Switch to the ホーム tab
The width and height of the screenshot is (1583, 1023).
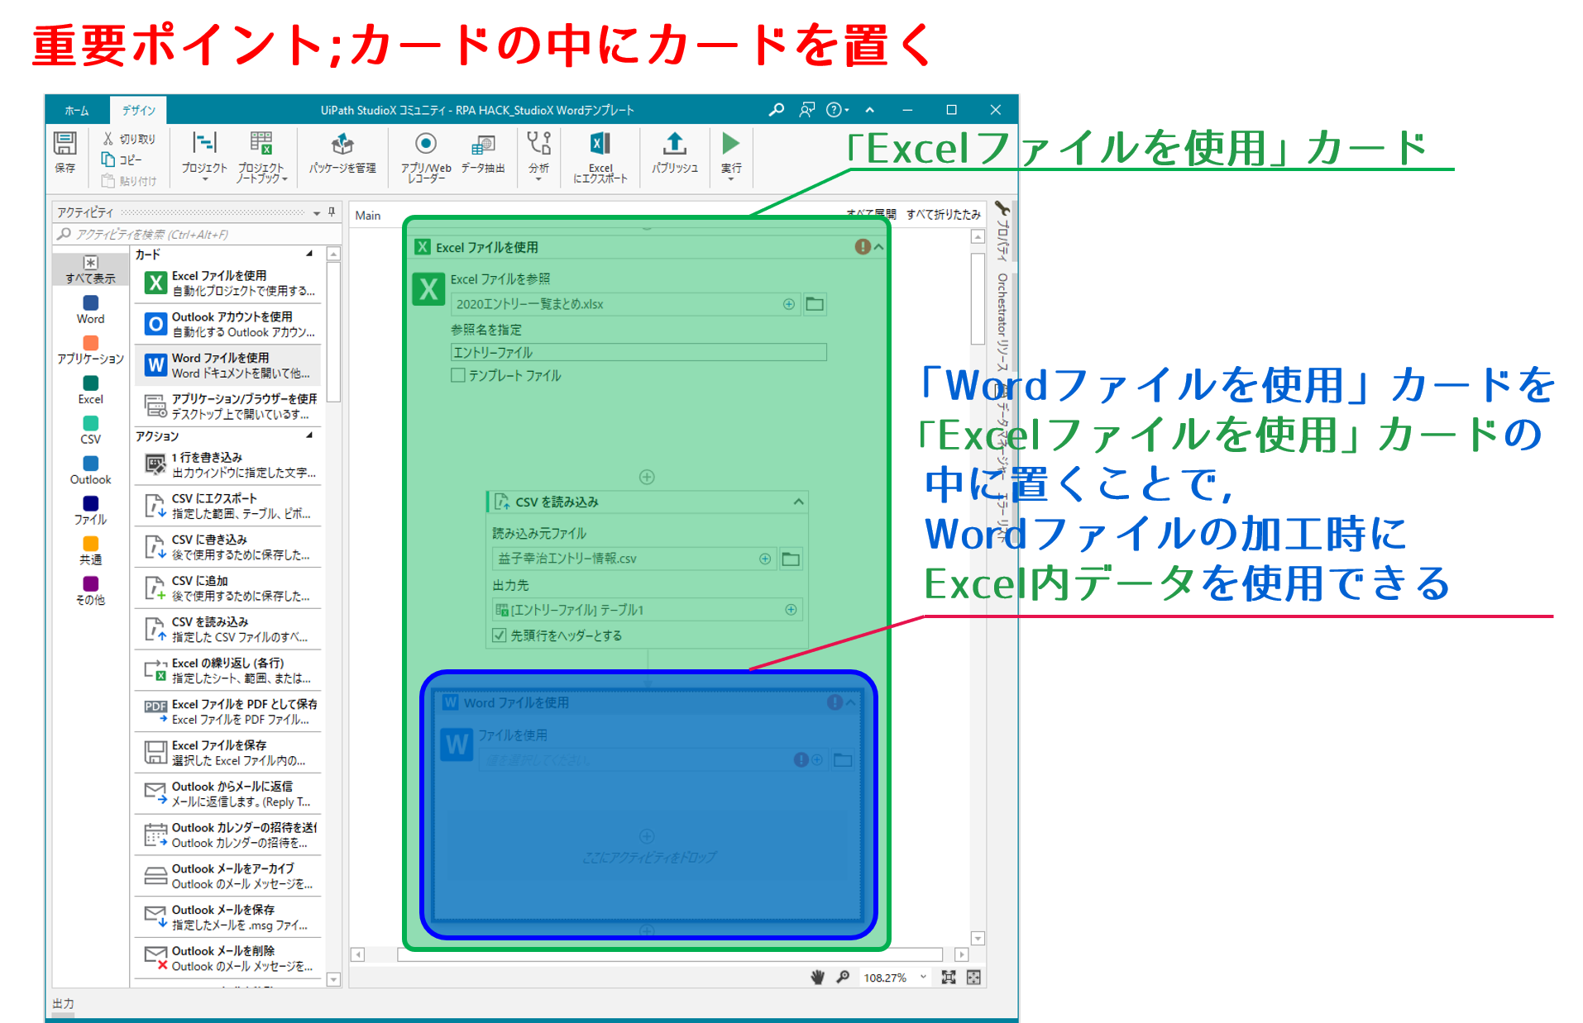point(77,110)
